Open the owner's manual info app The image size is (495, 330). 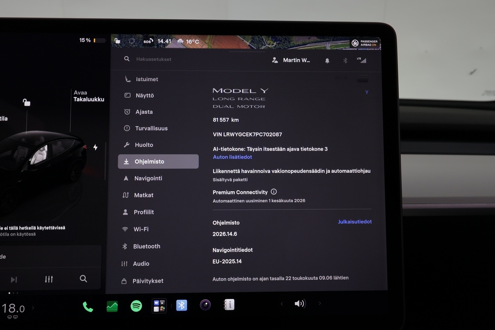pos(229,305)
